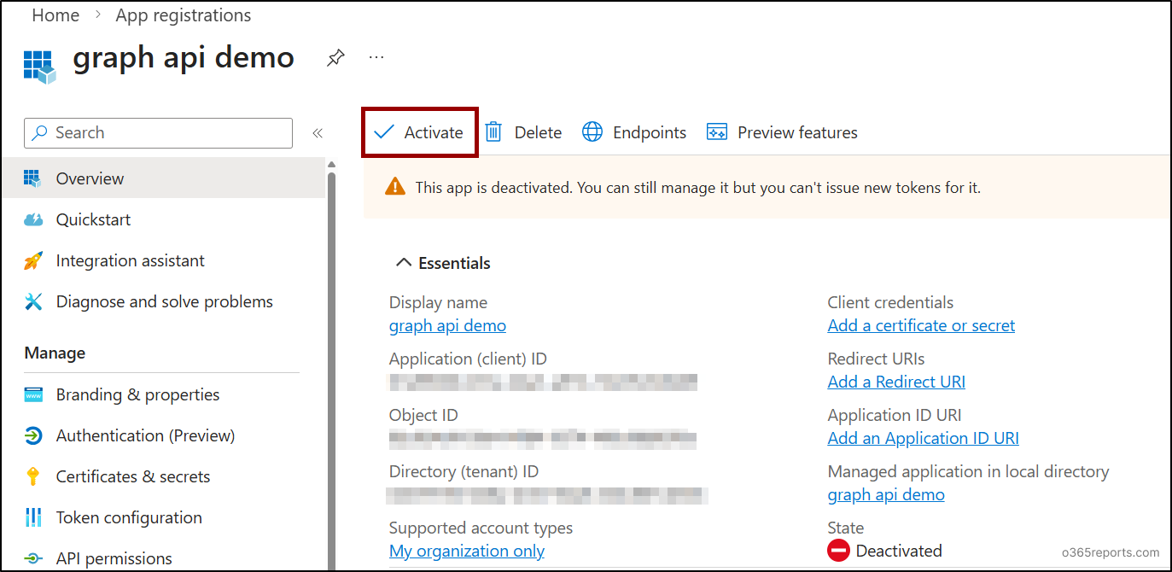1172x572 pixels.
Task: Click the deactivated app warning message
Action: (698, 187)
